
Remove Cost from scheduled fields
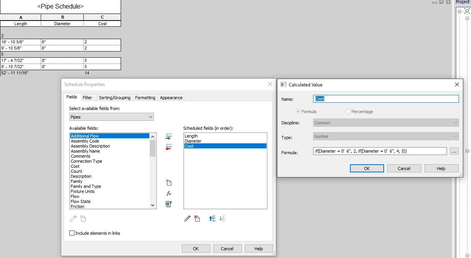tap(168, 146)
